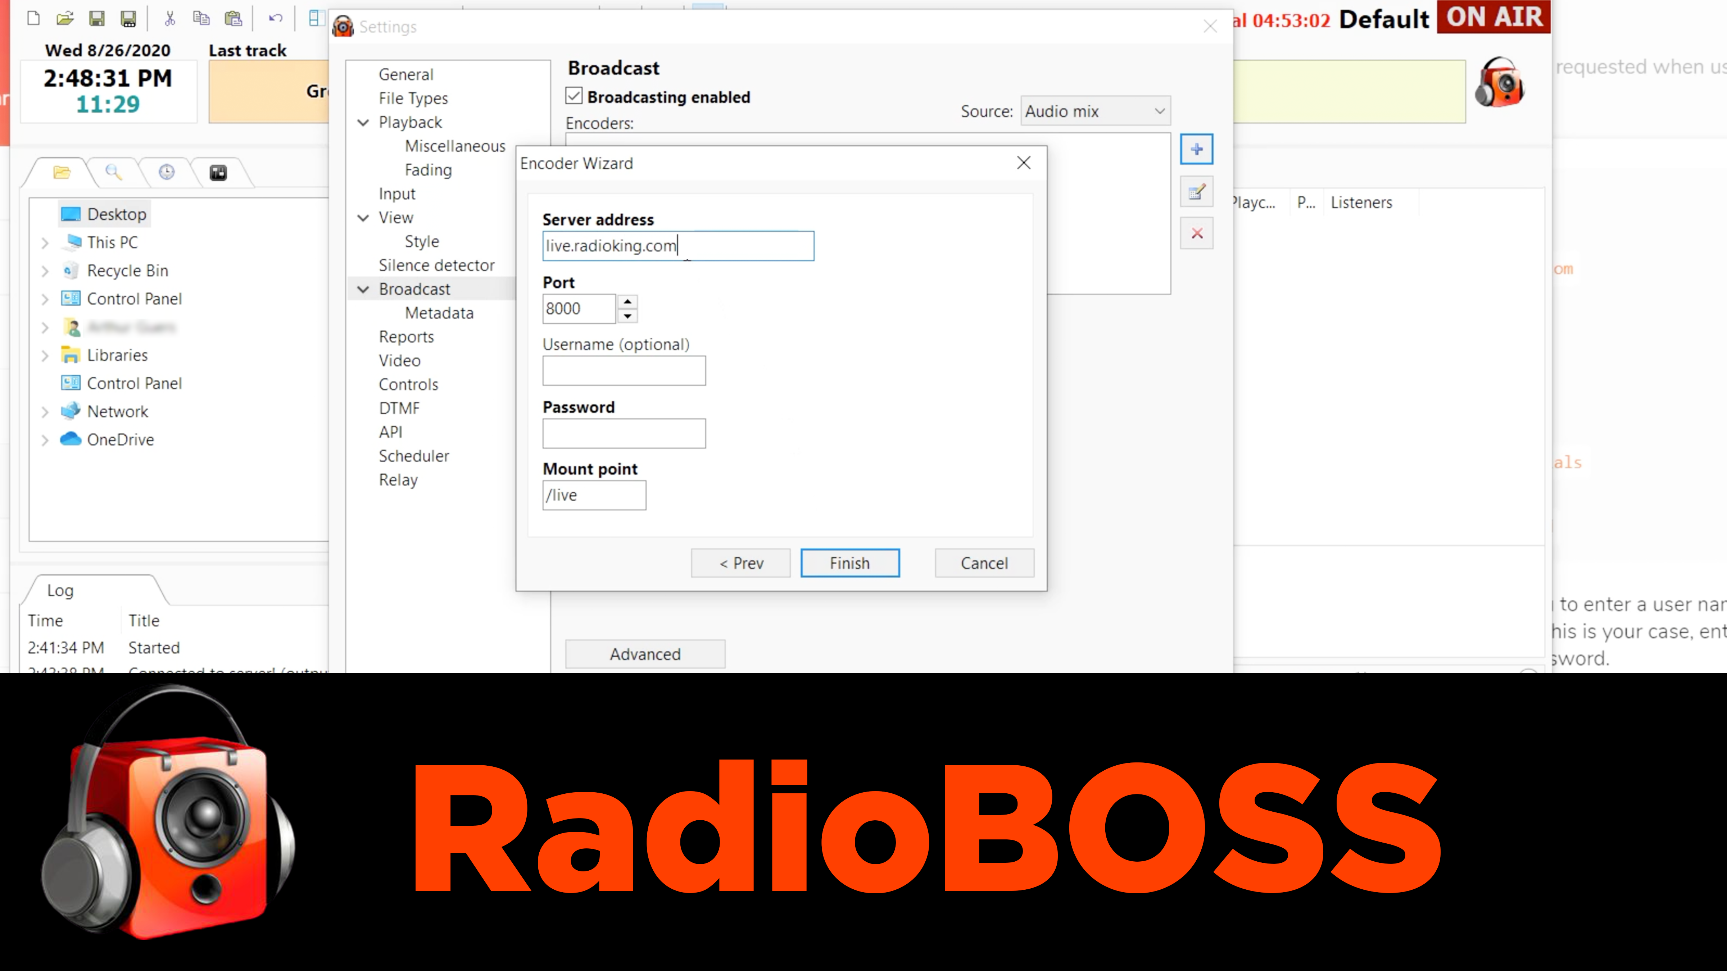Viewport: 1727px width, 971px height.
Task: Click the Paste clipboard toolbar icon
Action: click(x=233, y=18)
